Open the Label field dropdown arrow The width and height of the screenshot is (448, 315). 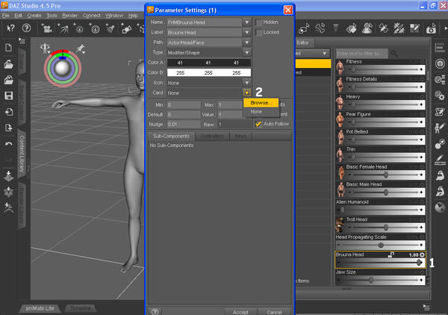(x=247, y=32)
